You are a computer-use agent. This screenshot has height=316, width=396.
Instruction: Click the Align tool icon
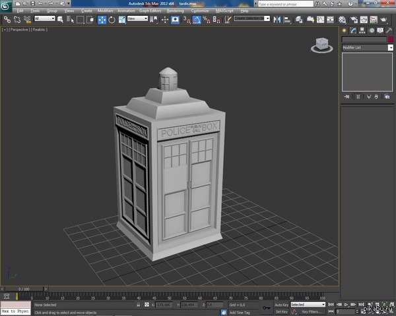(287, 20)
